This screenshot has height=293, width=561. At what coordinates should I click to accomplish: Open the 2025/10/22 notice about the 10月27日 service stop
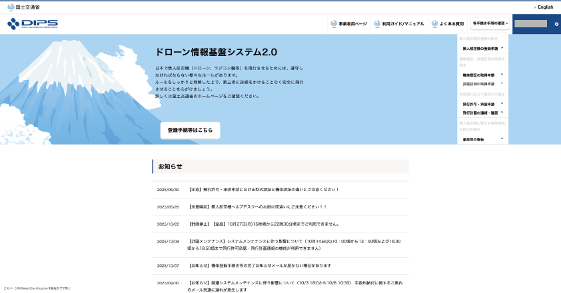click(x=264, y=224)
